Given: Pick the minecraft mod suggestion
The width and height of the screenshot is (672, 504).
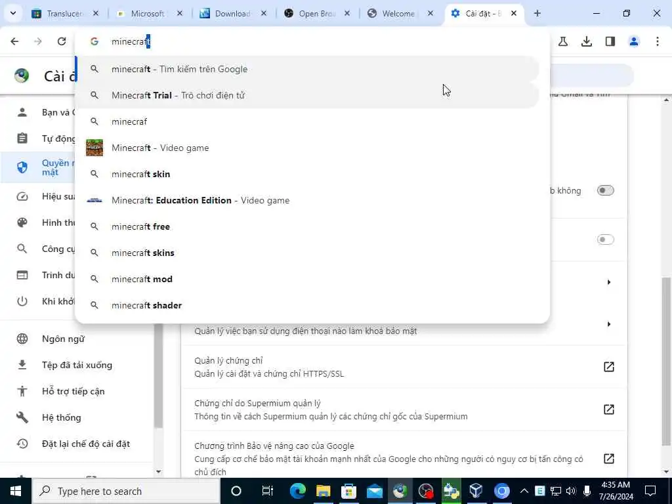Looking at the screenshot, I should pos(308,279).
